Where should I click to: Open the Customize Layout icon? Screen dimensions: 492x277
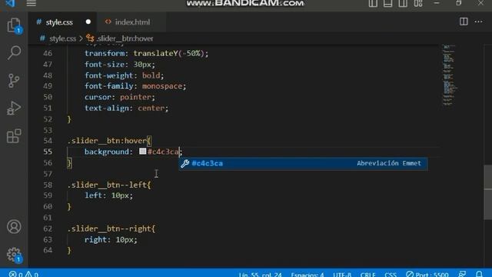[x=418, y=3]
